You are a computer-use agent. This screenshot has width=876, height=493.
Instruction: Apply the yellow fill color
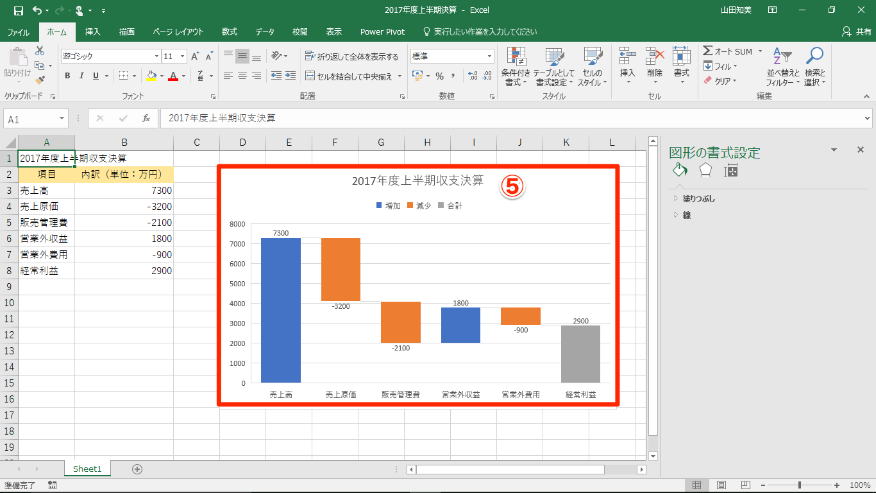point(151,76)
